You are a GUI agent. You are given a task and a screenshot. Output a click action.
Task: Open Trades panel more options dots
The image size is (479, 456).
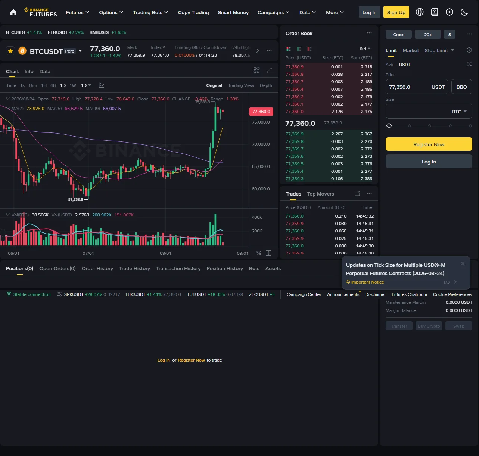(369, 193)
